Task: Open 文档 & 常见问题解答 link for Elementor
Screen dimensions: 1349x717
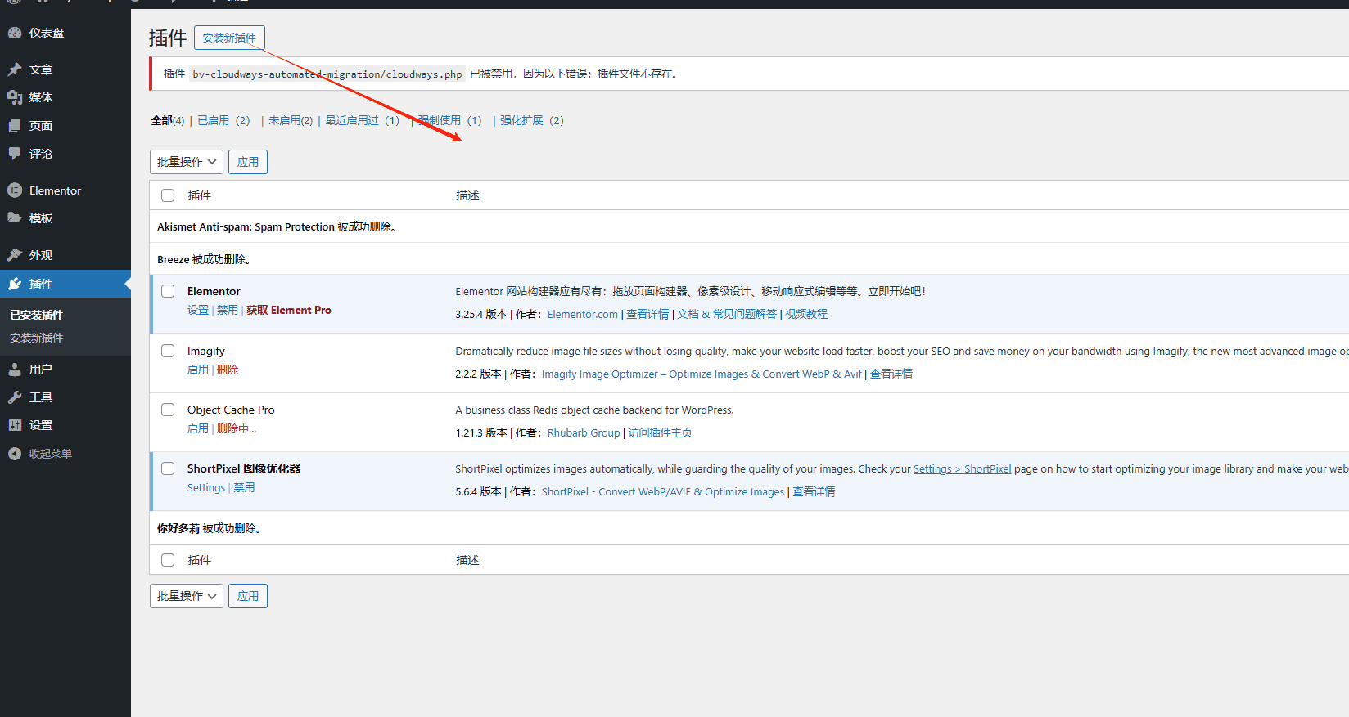Action: pos(727,314)
